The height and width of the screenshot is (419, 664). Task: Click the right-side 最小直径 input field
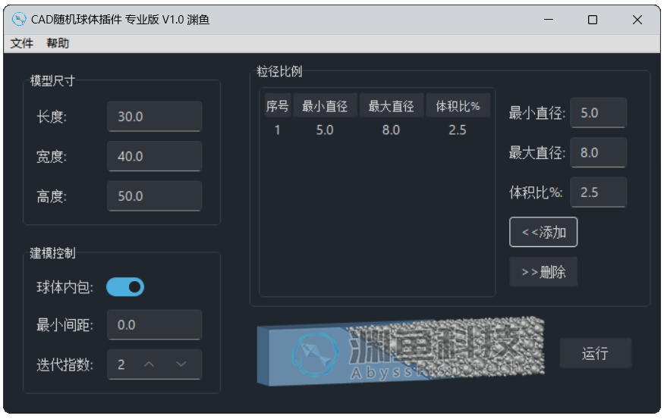coord(599,113)
